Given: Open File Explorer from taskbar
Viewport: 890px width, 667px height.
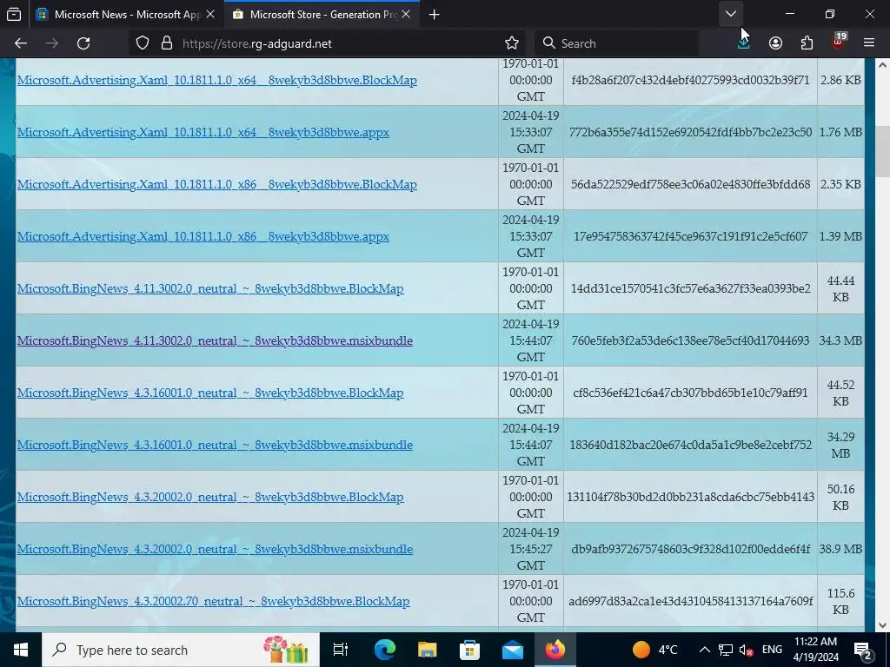Looking at the screenshot, I should [x=427, y=650].
